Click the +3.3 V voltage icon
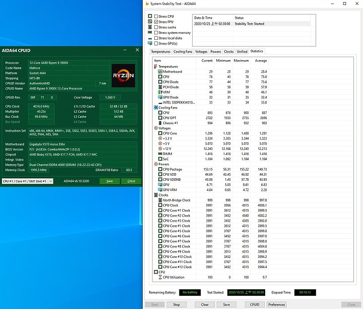363x309 pixels. (160, 138)
